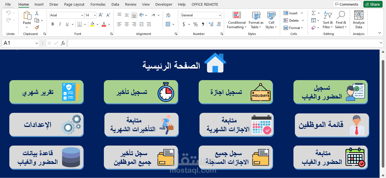This screenshot has width=386, height=178.
Task: Click the Accounting Number Format icon
Action: [x=183, y=24]
